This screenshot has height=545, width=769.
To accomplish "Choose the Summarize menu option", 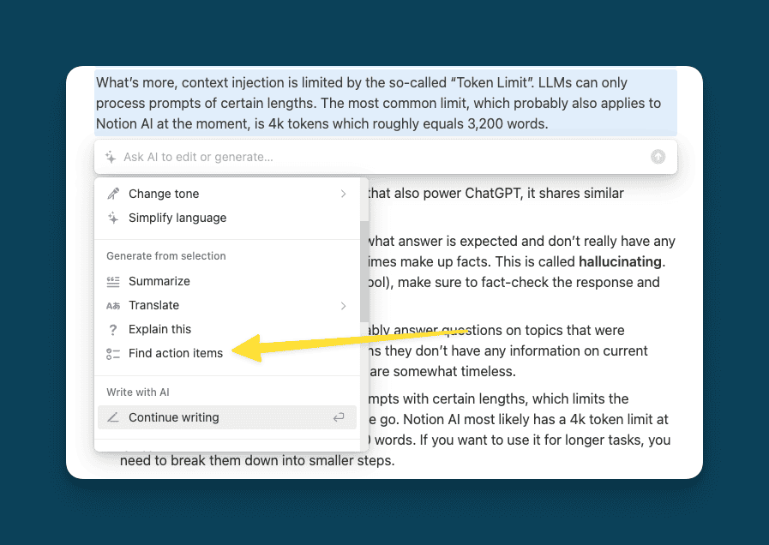I will tap(159, 281).
